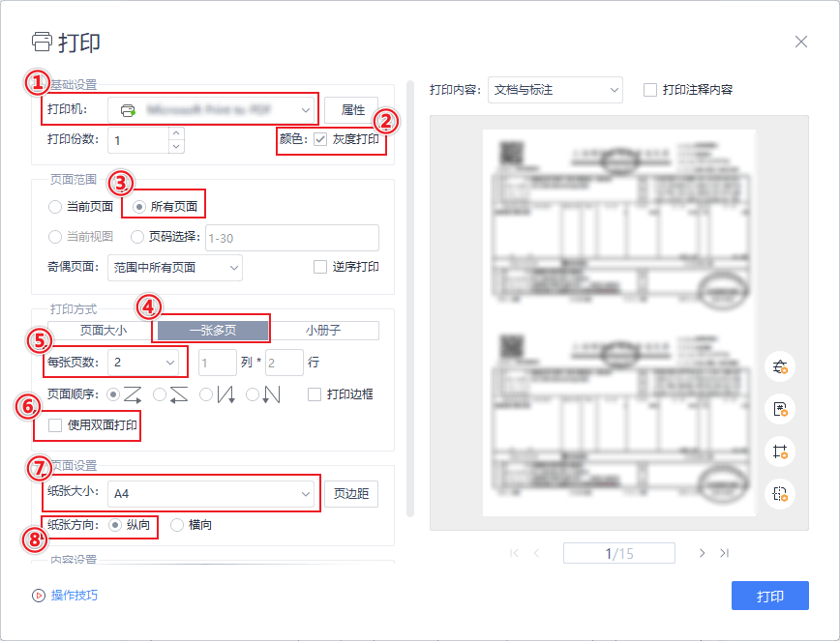
Task: Toggle the 灰度打印 checkbox
Action: [x=320, y=139]
